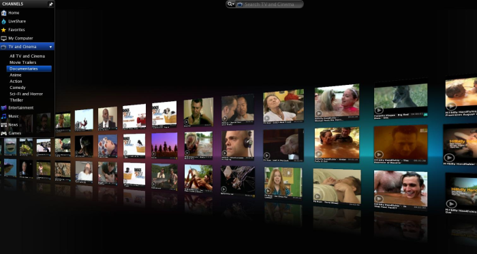This screenshot has height=254, width=477.
Task: Select the Games controller icon
Action: pos(3,133)
